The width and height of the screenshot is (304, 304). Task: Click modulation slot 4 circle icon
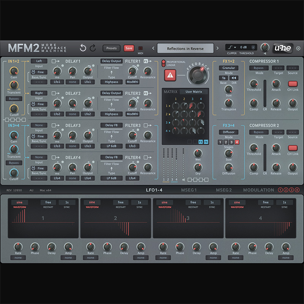tap(297, 190)
